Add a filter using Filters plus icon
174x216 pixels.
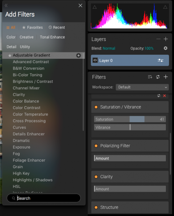(166, 77)
